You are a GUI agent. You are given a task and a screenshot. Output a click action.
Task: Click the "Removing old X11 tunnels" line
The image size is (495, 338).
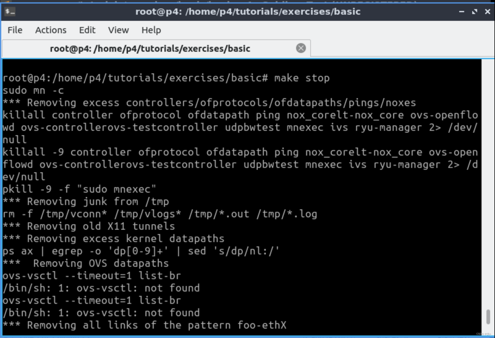(101, 226)
